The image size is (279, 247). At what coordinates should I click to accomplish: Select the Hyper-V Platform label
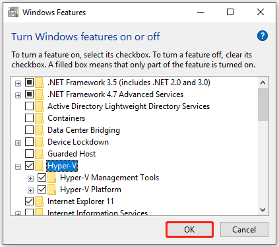click(90, 190)
